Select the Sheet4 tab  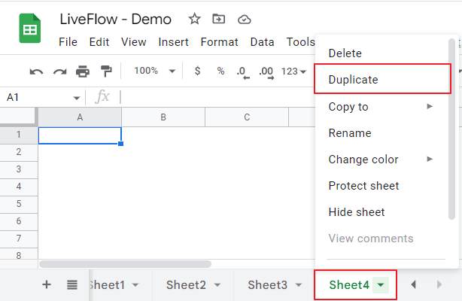349,285
